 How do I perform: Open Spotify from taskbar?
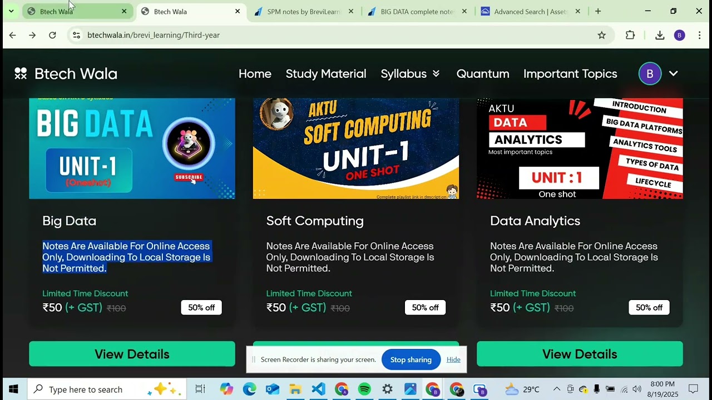[x=364, y=389]
